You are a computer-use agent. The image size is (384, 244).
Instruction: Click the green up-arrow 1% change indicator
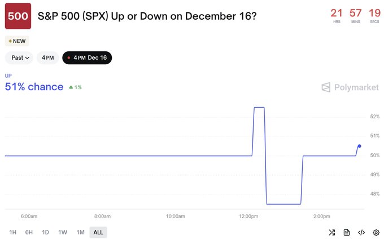(75, 87)
